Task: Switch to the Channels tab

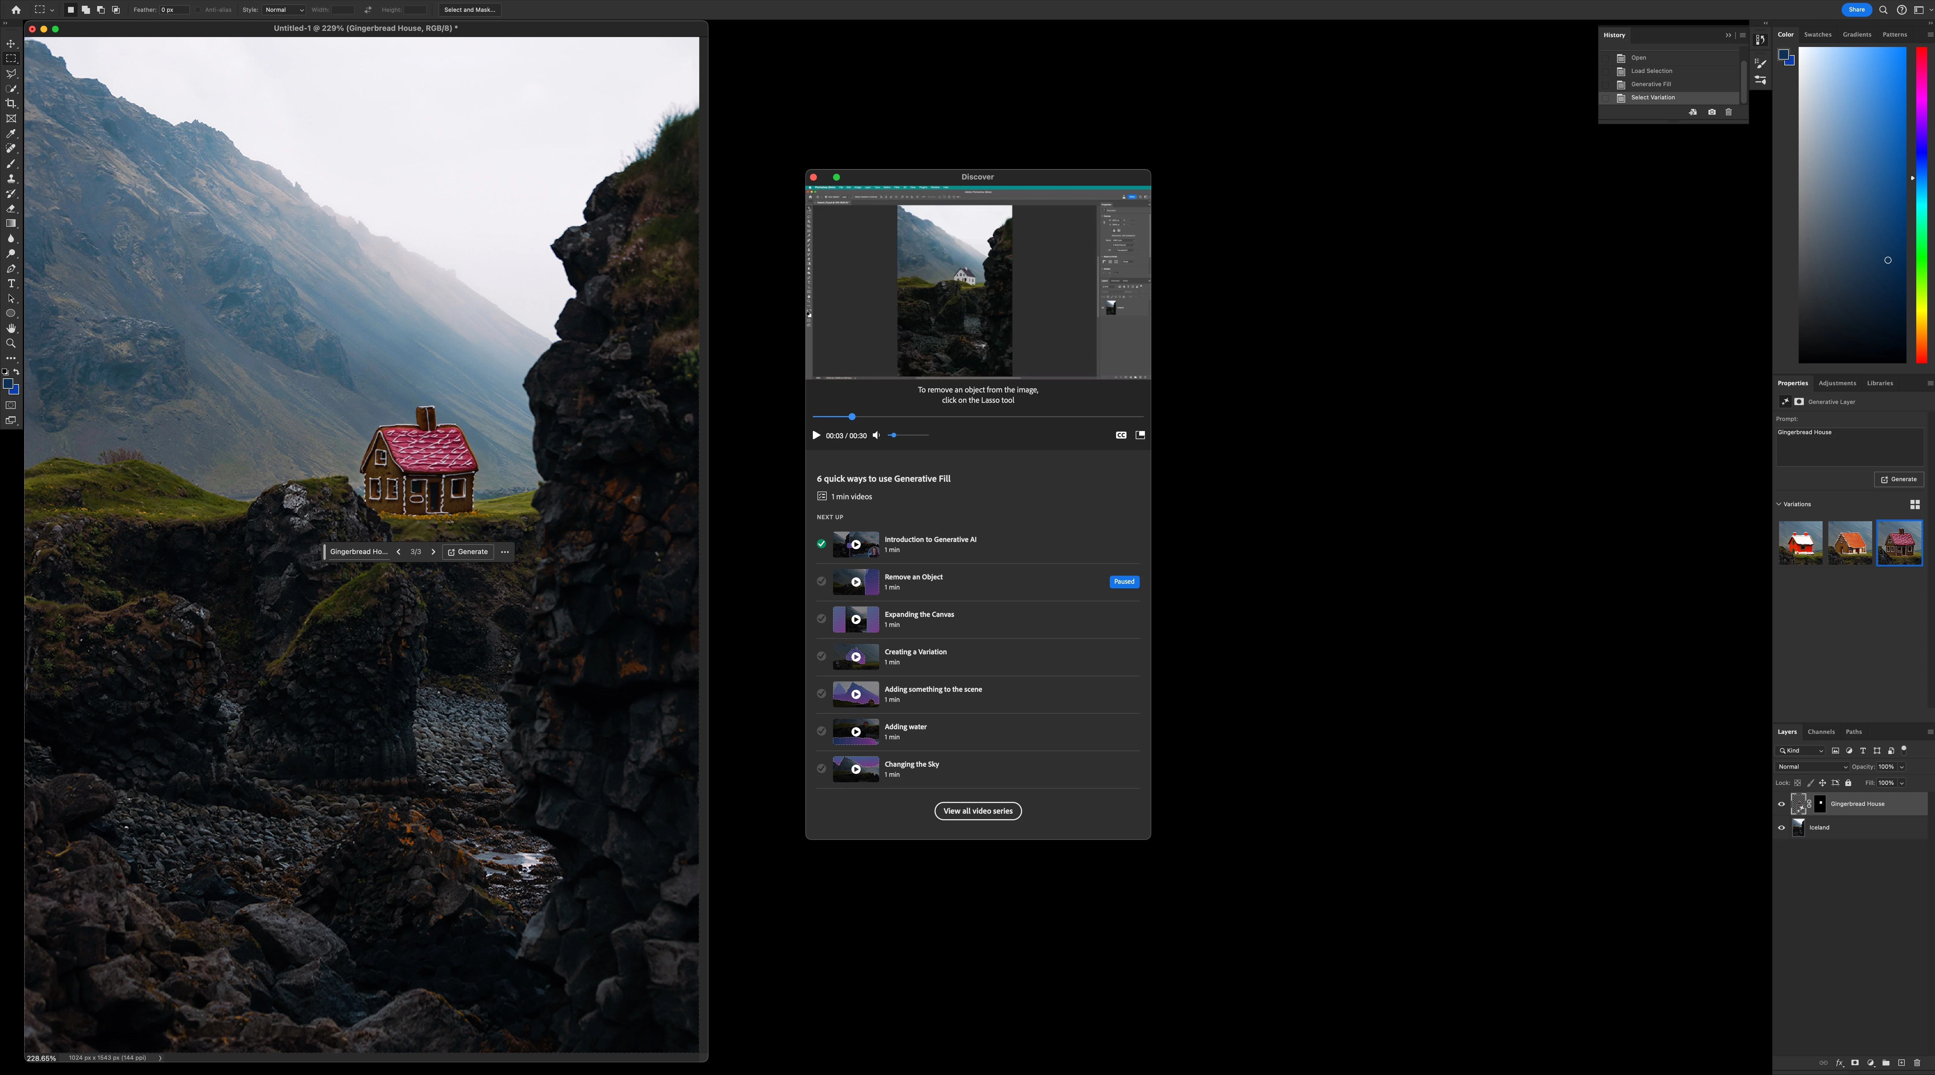Action: (x=1821, y=732)
